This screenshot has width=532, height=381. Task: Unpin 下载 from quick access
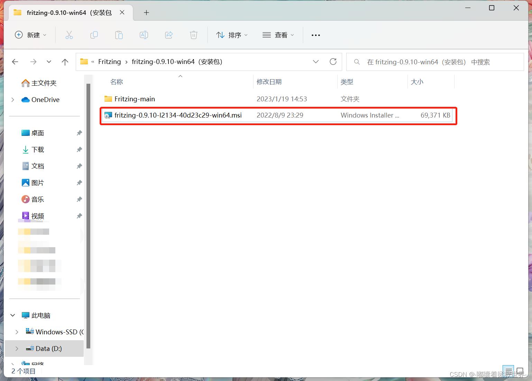79,149
